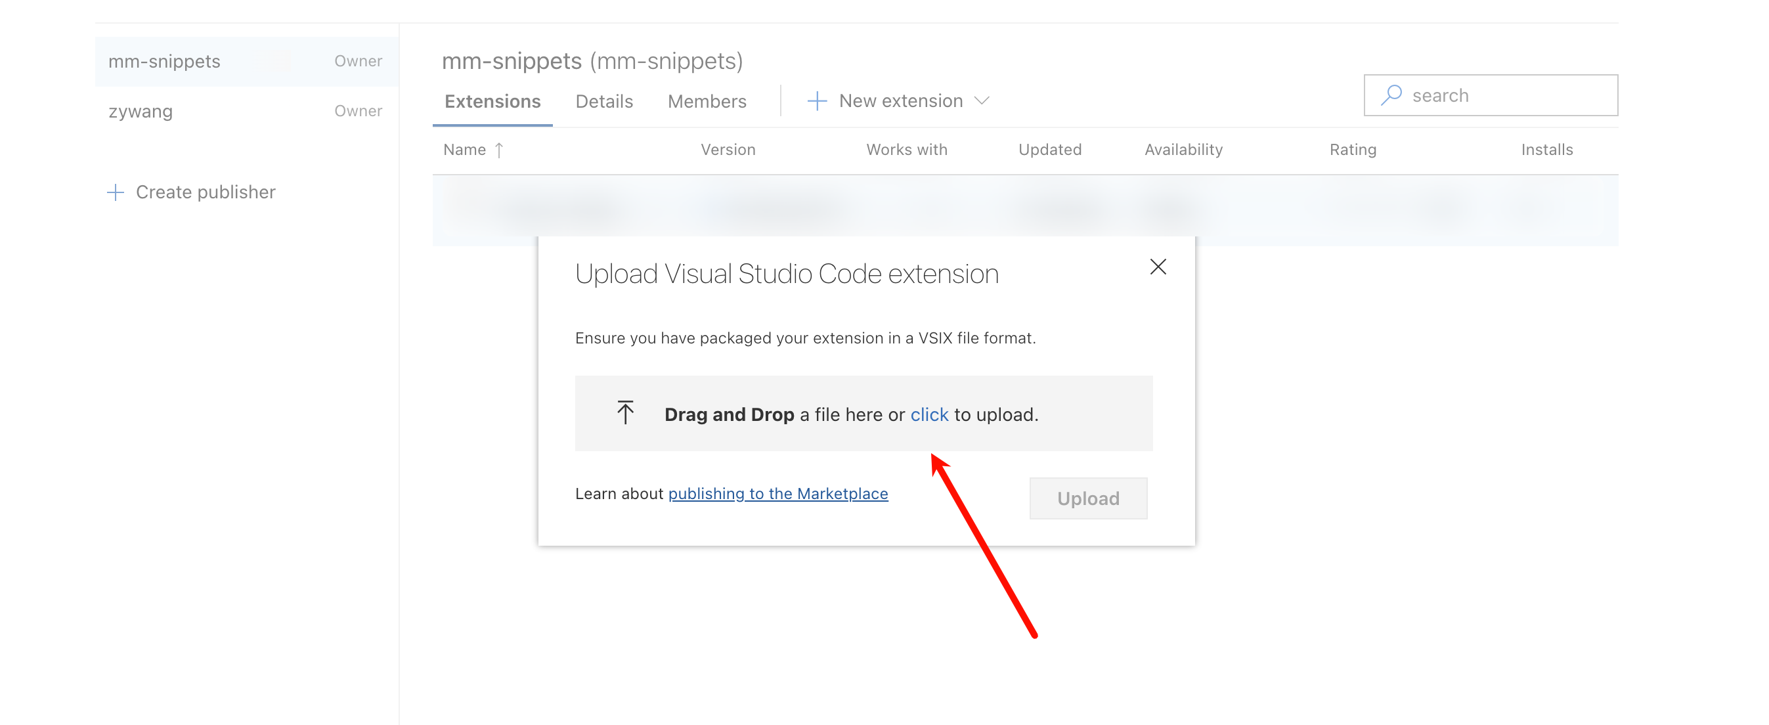Screen dimensions: 1769x725
Task: Click the Rating column header
Action: coord(1353,150)
